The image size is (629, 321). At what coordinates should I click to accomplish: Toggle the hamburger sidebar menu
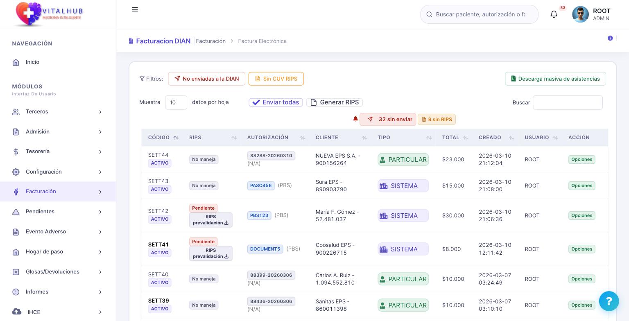[x=135, y=9]
